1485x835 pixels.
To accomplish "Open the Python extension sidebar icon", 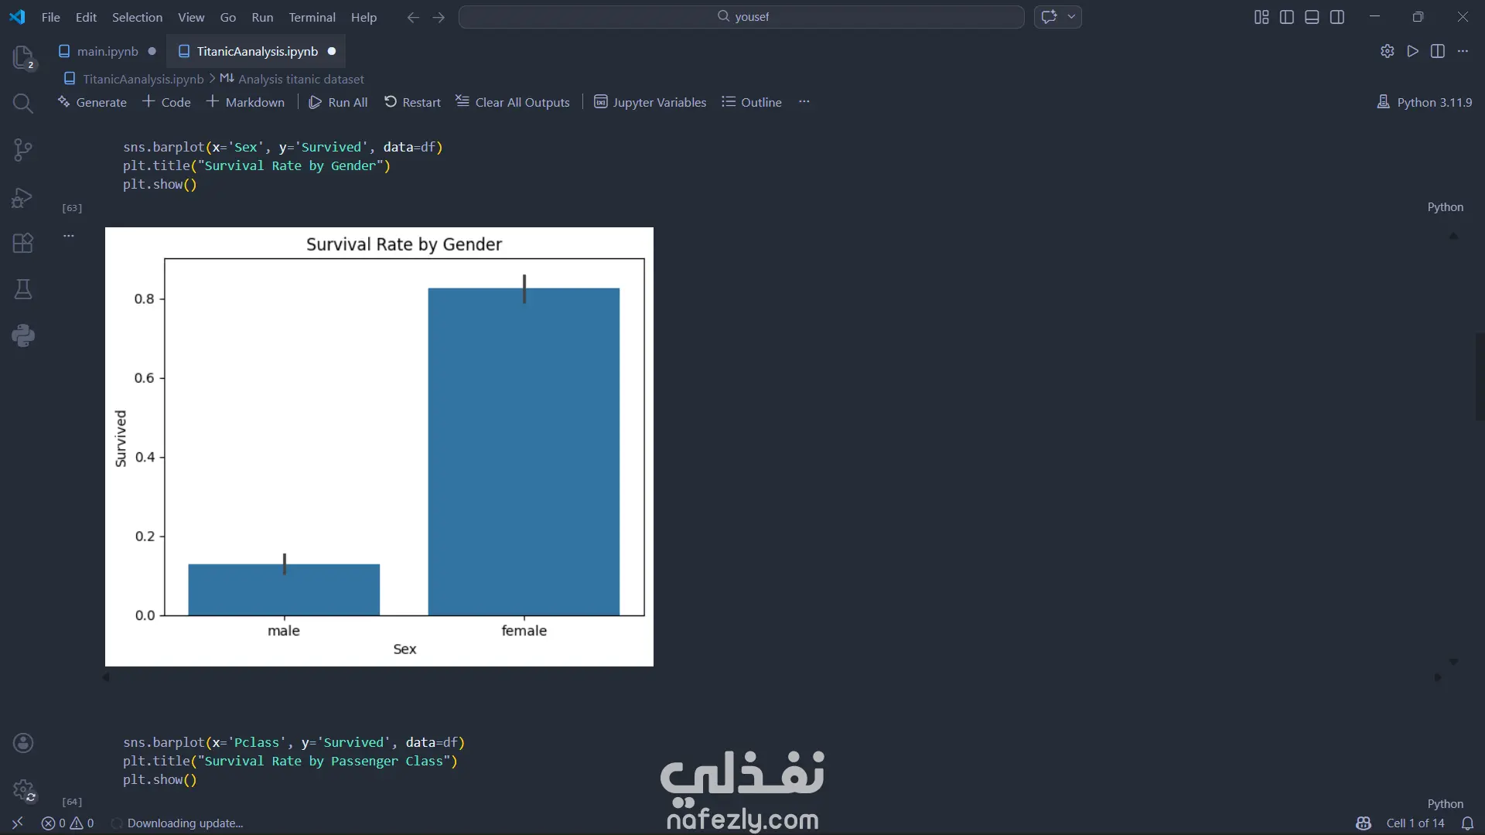I will (x=23, y=336).
